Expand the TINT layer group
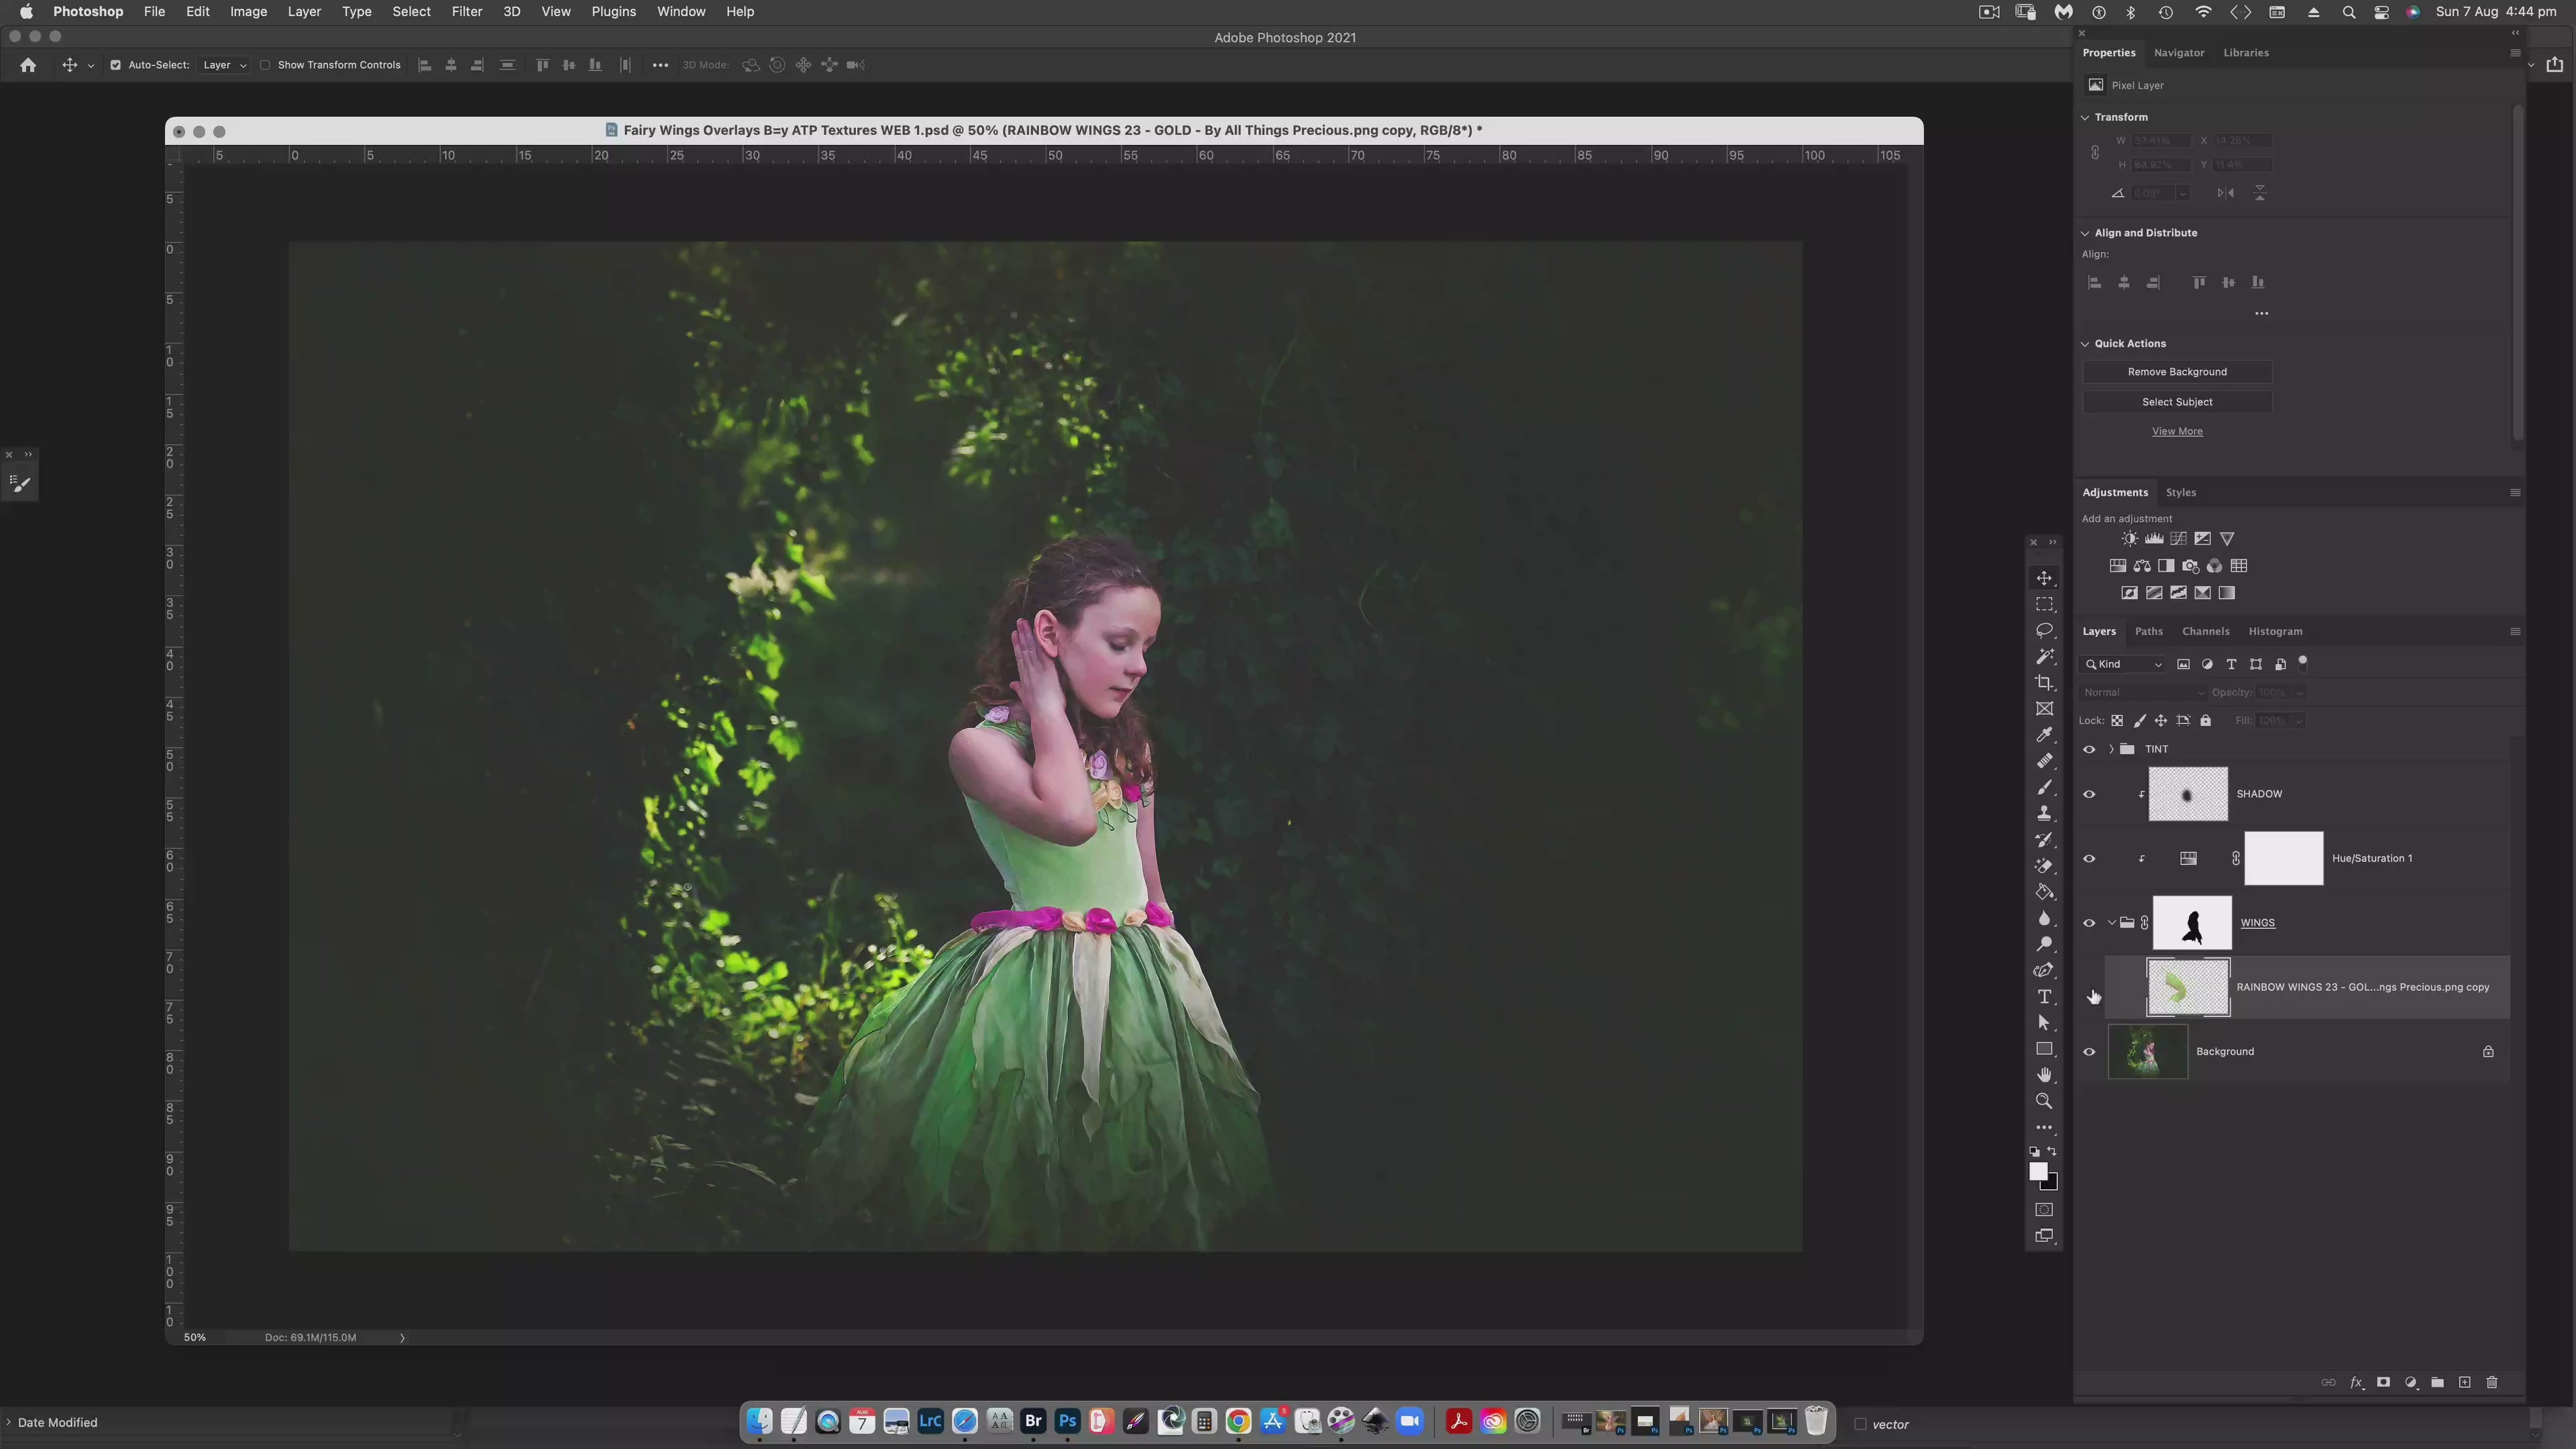Viewport: 2576px width, 1449px height. point(2111,749)
